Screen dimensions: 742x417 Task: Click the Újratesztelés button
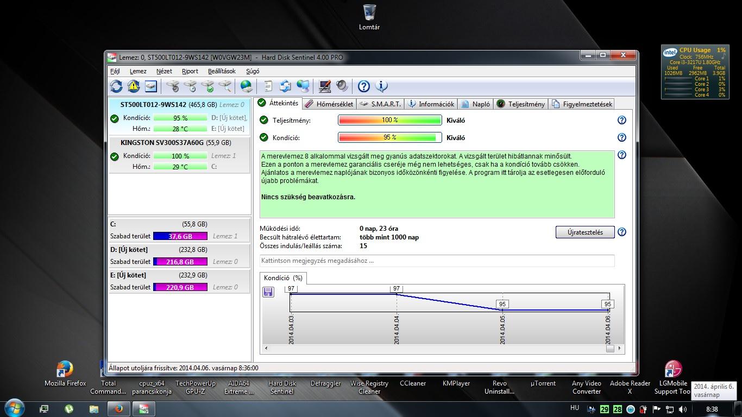(x=585, y=232)
